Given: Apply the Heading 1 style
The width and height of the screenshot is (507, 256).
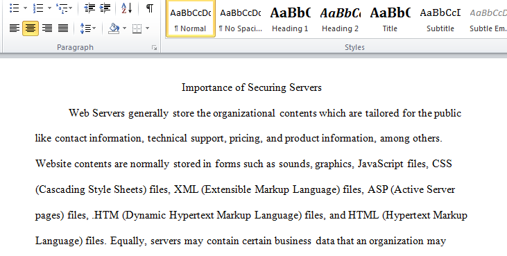Looking at the screenshot, I should point(290,19).
